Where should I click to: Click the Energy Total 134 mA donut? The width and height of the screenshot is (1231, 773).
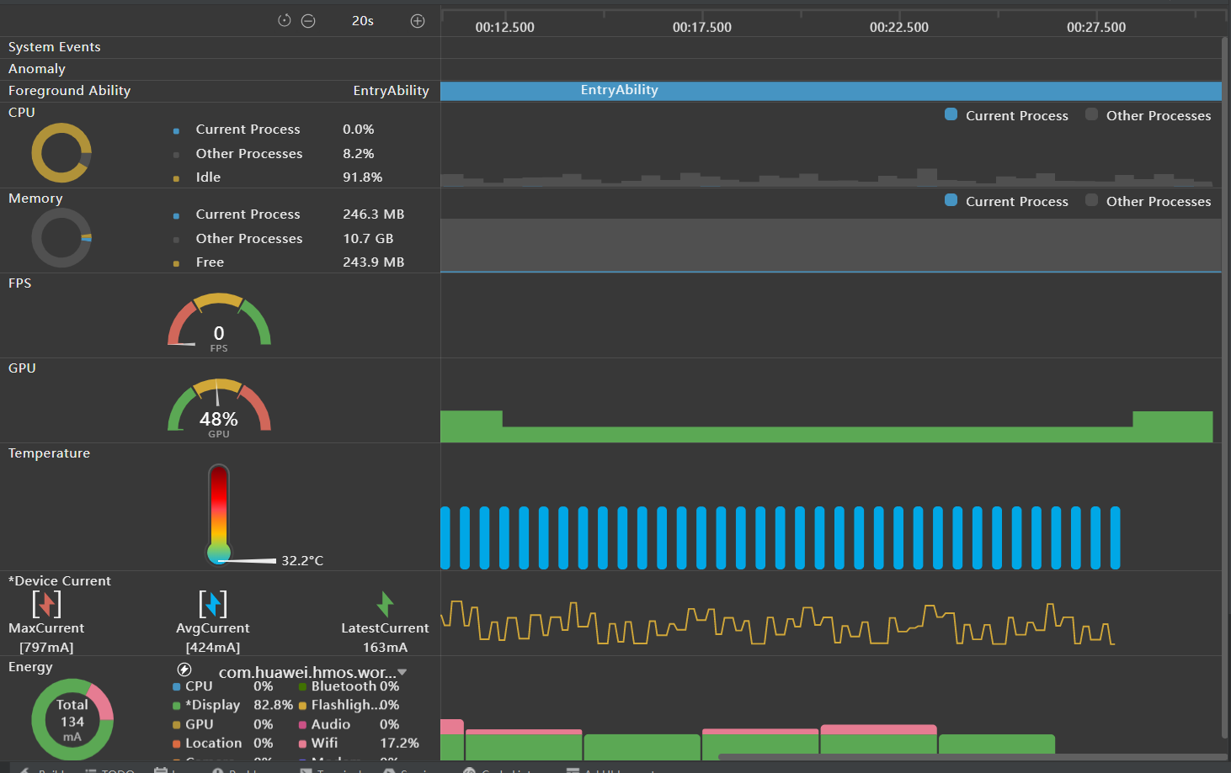click(x=72, y=719)
